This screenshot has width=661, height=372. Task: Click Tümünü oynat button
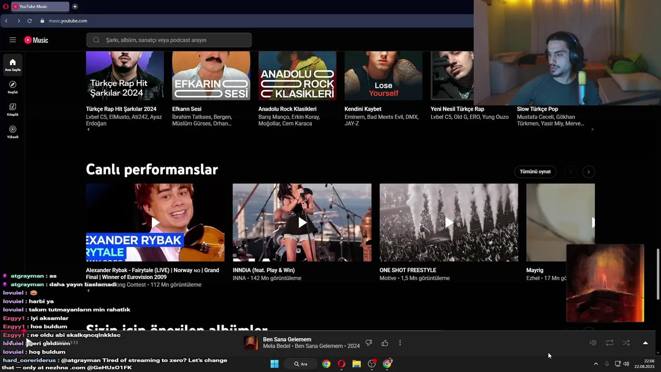click(535, 172)
